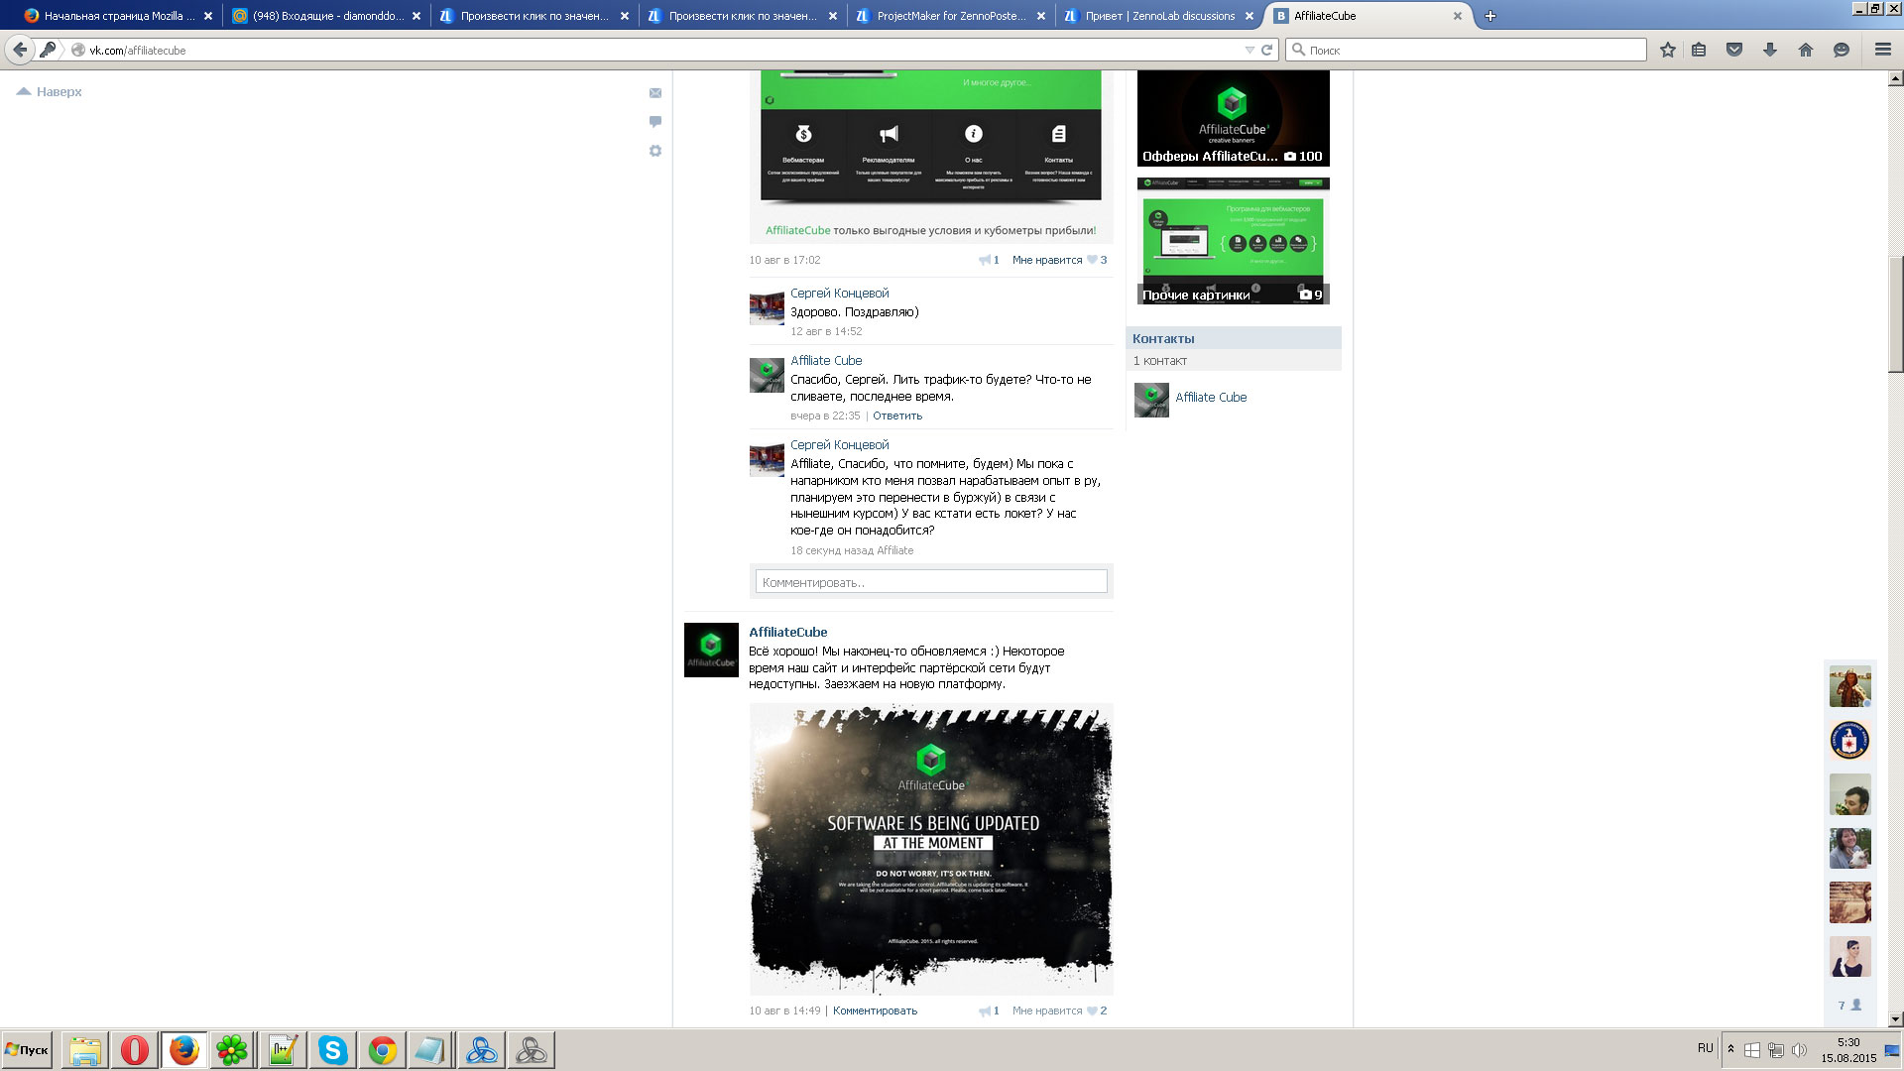Open the Офферы AffiliateCube album thumbnail
The height and width of the screenshot is (1071, 1904).
(x=1233, y=118)
